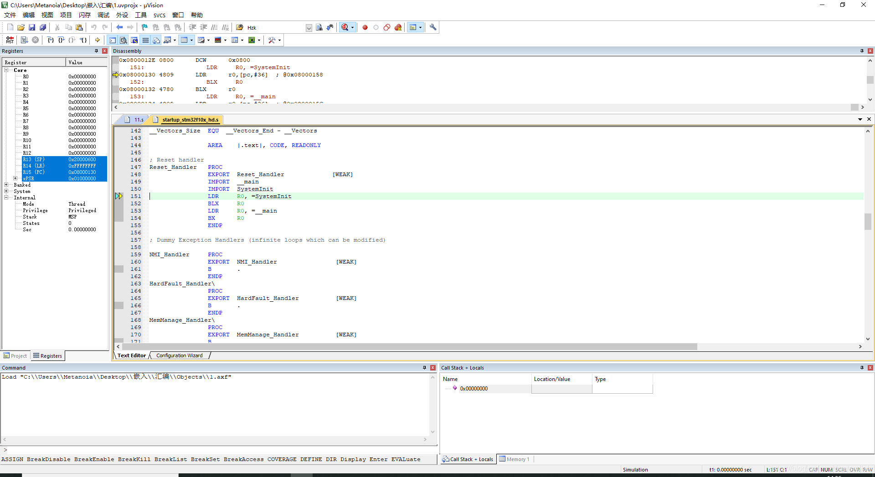This screenshot has height=477, width=875.
Task: Toggle the Start/Stop Debug Session button
Action: click(345, 27)
